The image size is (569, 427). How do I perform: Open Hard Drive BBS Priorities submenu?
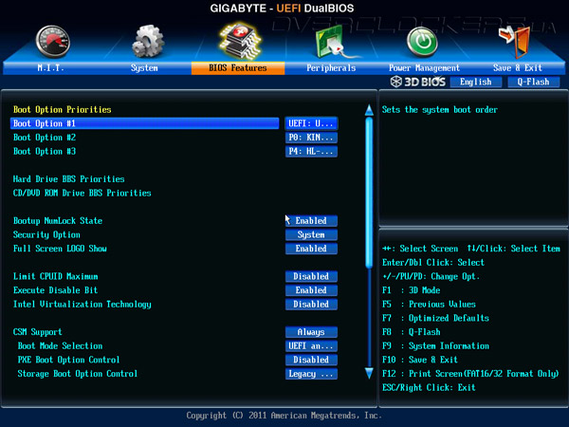[69, 179]
